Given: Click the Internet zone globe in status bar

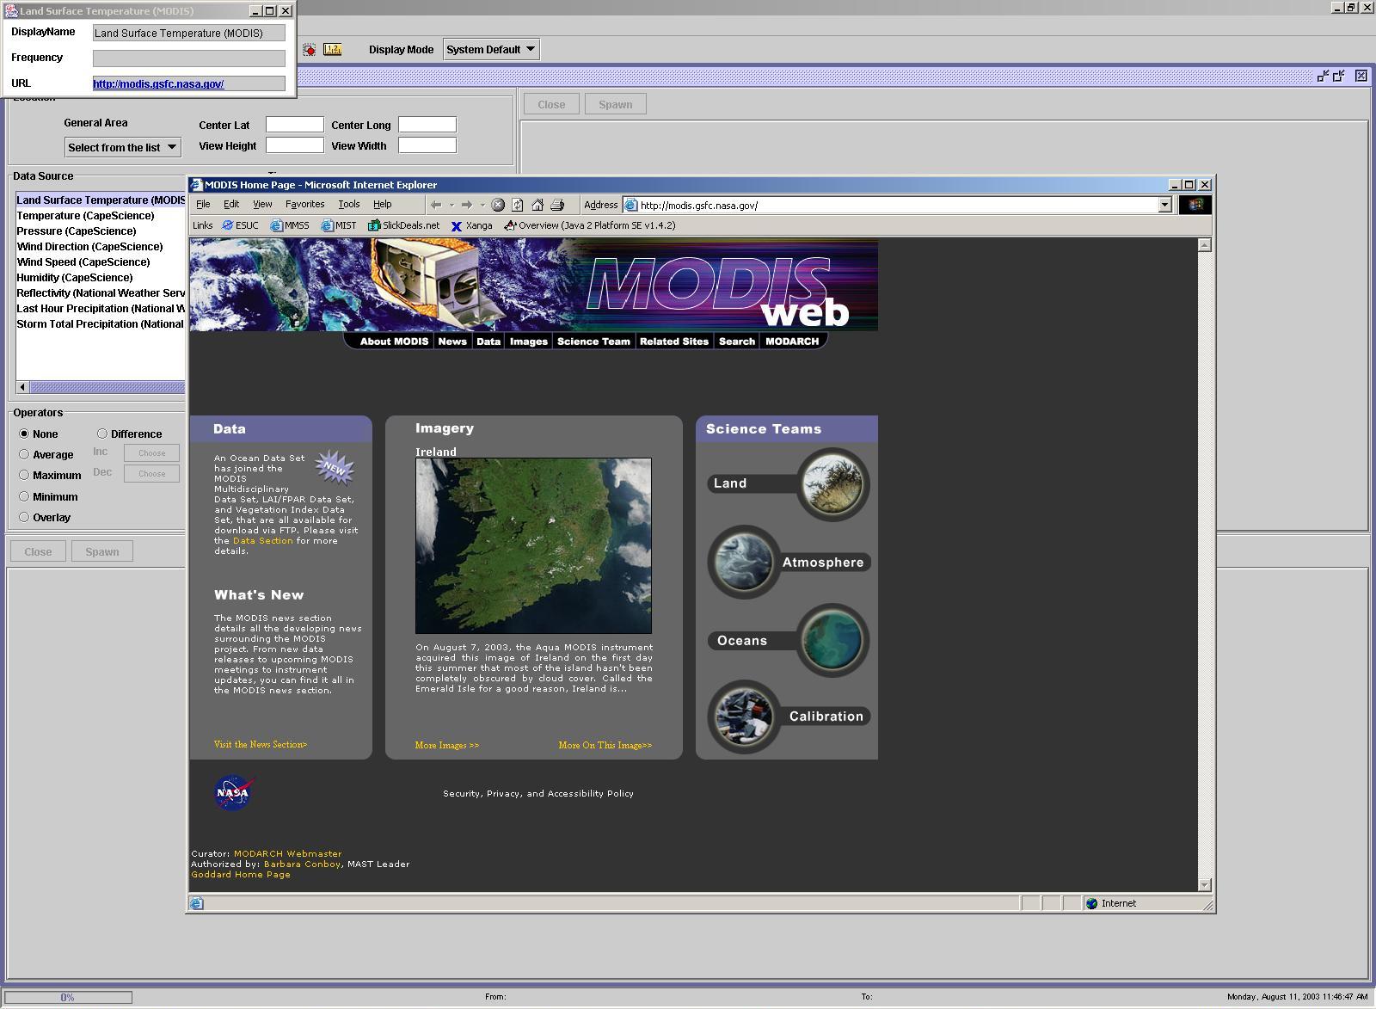Looking at the screenshot, I should (1091, 903).
